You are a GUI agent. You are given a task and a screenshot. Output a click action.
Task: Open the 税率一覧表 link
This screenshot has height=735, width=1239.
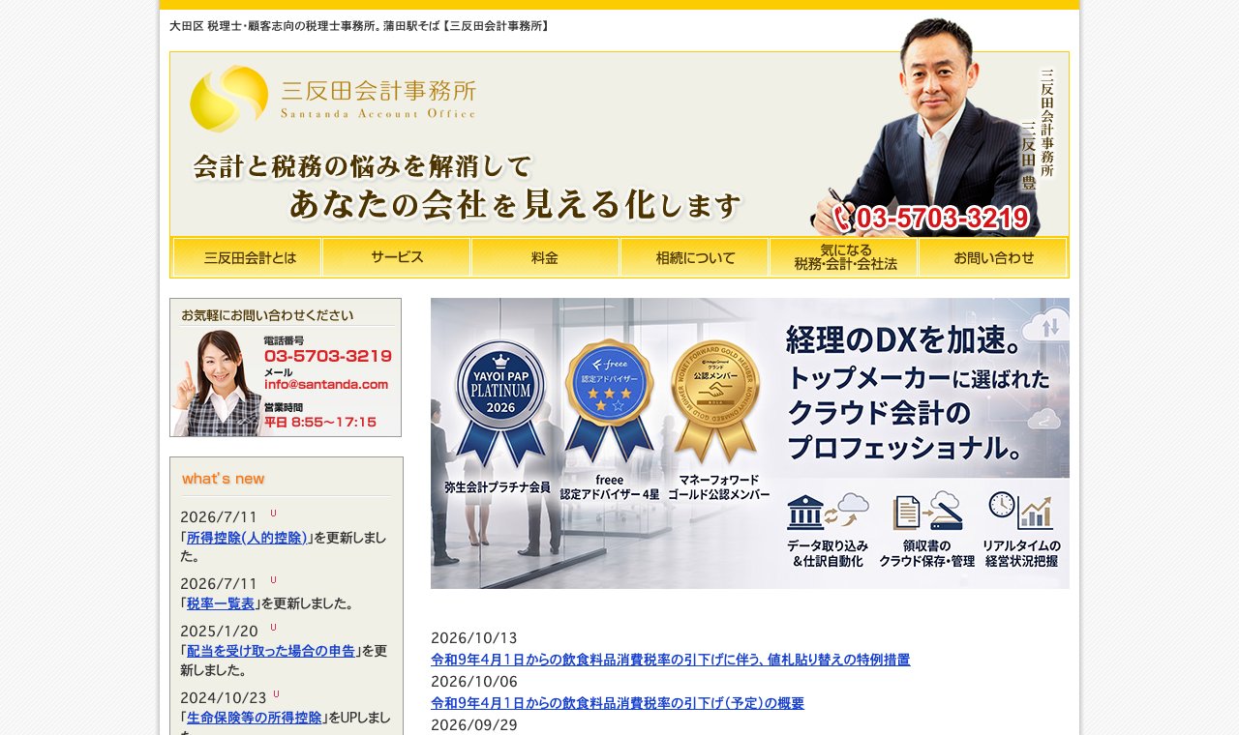tap(221, 603)
